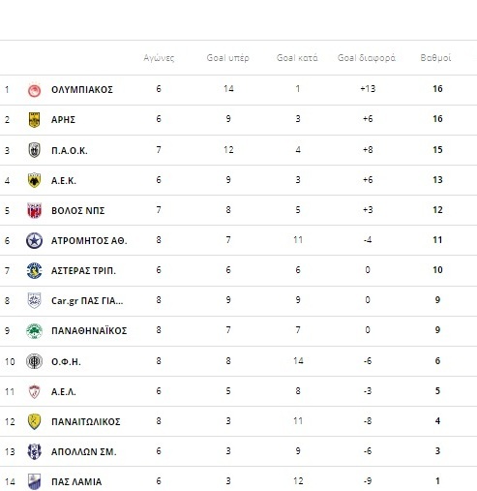Sort by the Αγώνες column header
The image size is (477, 491).
[159, 58]
